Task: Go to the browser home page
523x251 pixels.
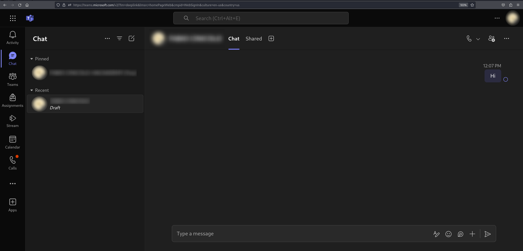Action: click(27, 5)
